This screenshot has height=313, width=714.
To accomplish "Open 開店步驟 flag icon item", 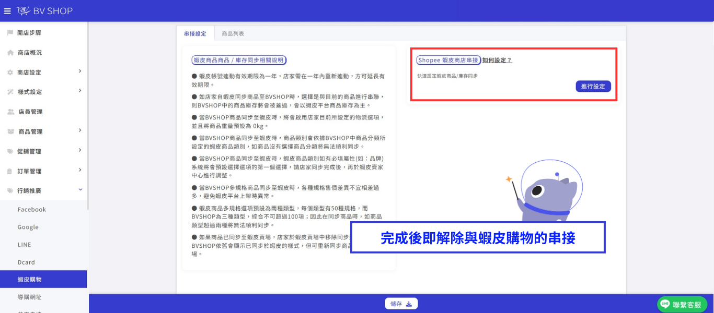I will click(x=10, y=33).
